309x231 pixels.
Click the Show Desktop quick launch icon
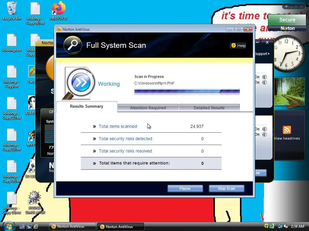pos(22,226)
